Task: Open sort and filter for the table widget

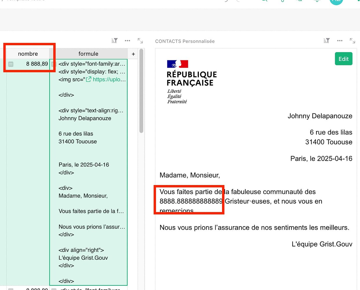Action: tap(114, 41)
